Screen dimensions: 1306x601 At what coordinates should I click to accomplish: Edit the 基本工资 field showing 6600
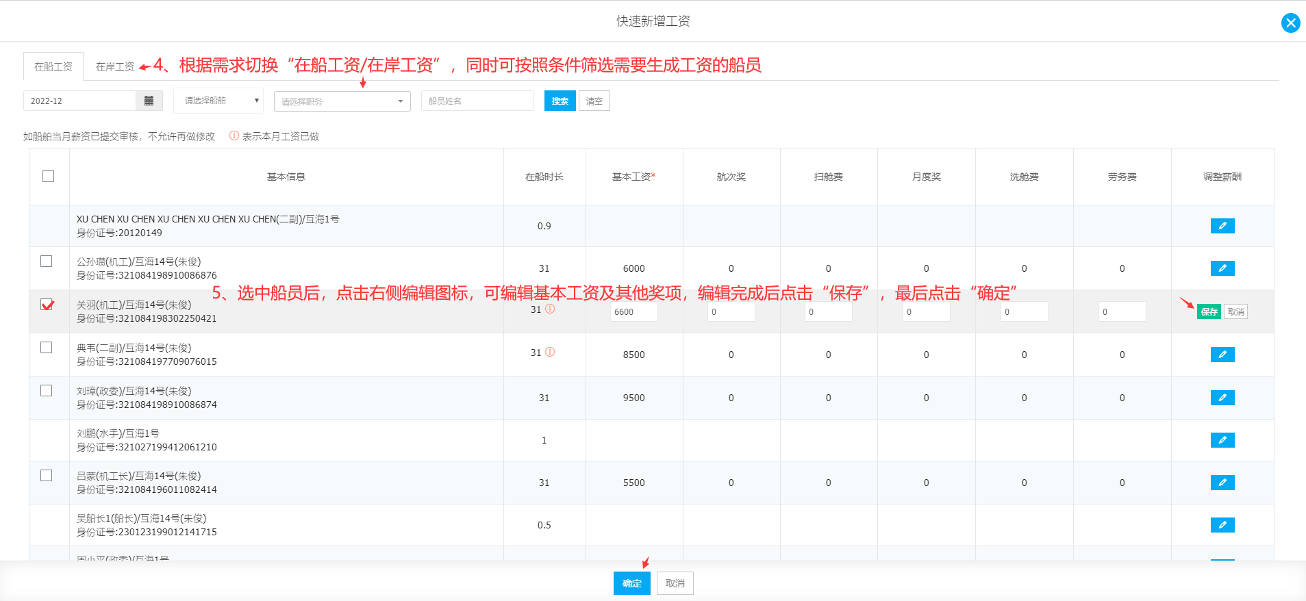(x=634, y=311)
